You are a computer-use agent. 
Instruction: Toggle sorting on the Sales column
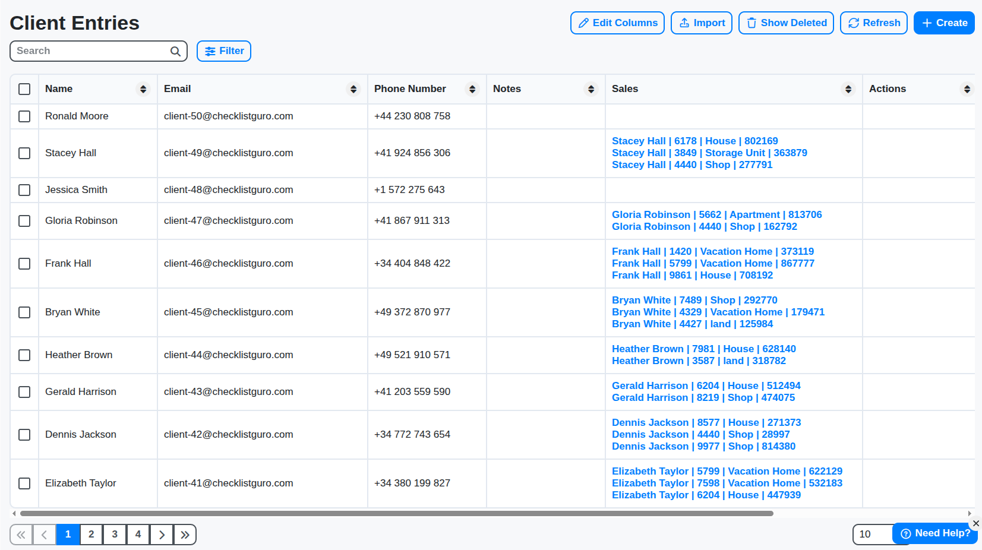tap(848, 88)
